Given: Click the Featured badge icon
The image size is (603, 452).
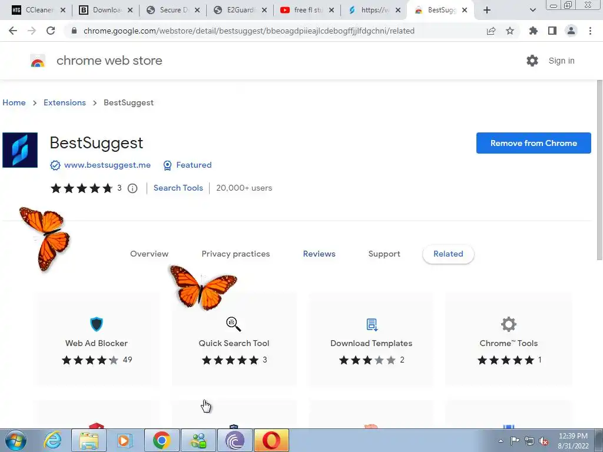Looking at the screenshot, I should click(167, 165).
